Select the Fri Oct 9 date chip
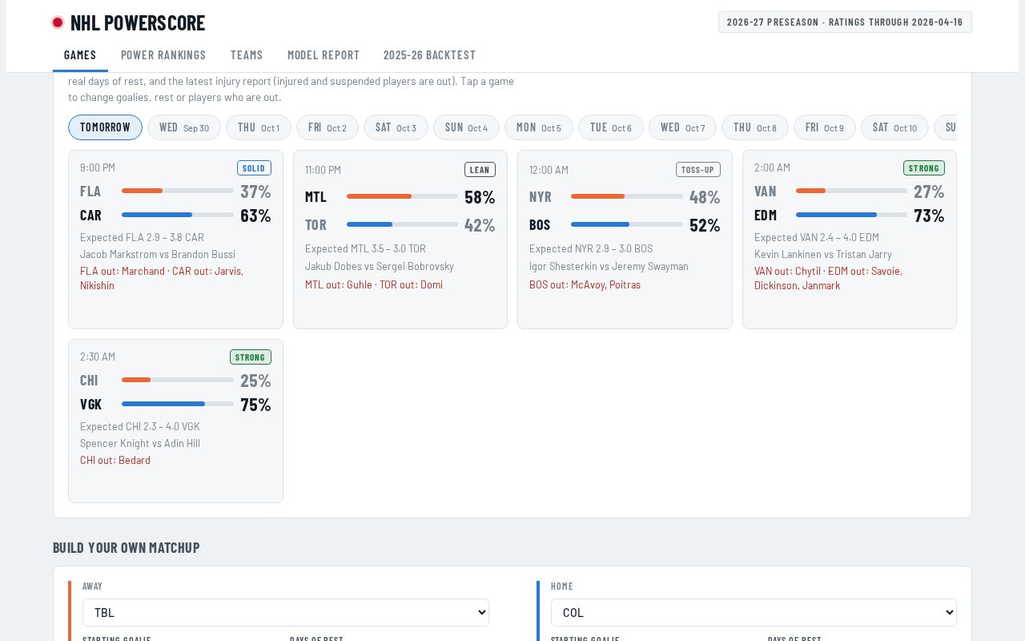1025x641 pixels. pos(825,127)
